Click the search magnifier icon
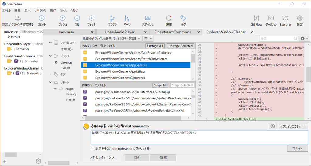This screenshot has height=166, width=311. 296,39
